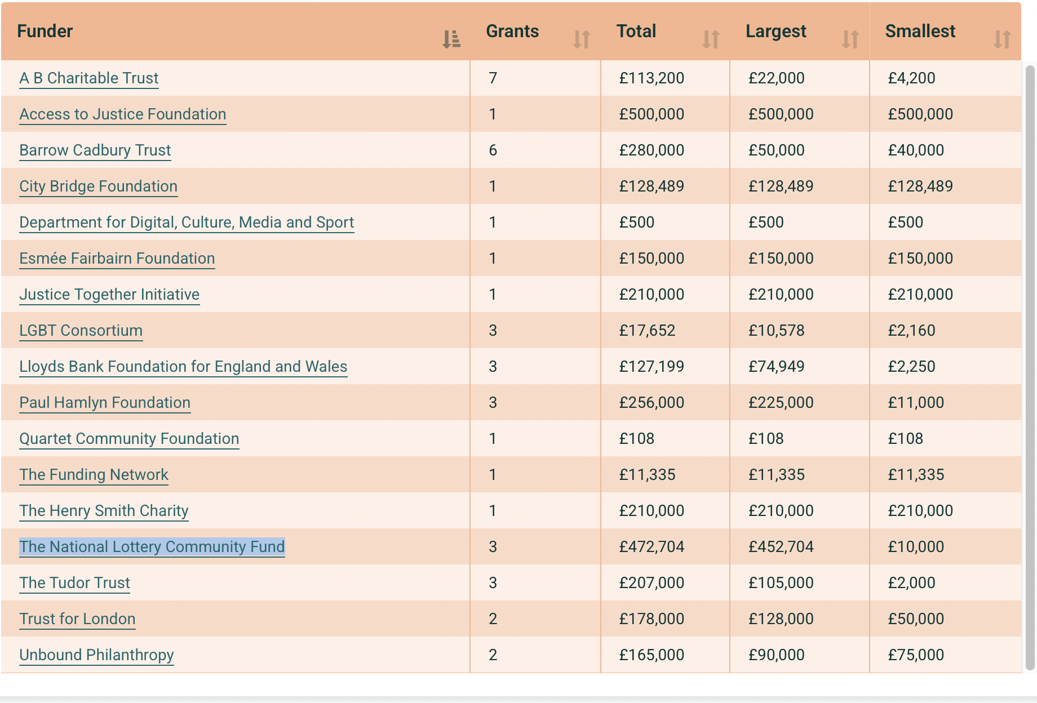Select smallest £2,000 for The Tudor Trust
This screenshot has height=703, width=1037.
[x=912, y=583]
